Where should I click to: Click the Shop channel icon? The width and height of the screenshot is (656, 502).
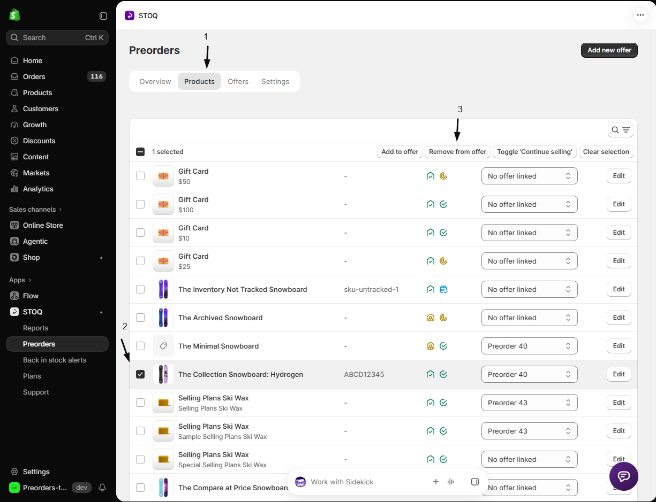(14, 257)
